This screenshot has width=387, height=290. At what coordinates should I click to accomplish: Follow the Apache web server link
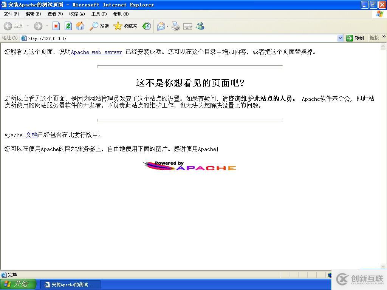coord(96,52)
